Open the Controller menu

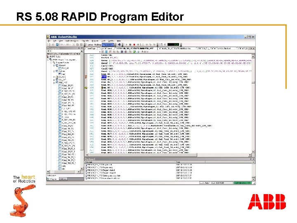click(x=85, y=41)
